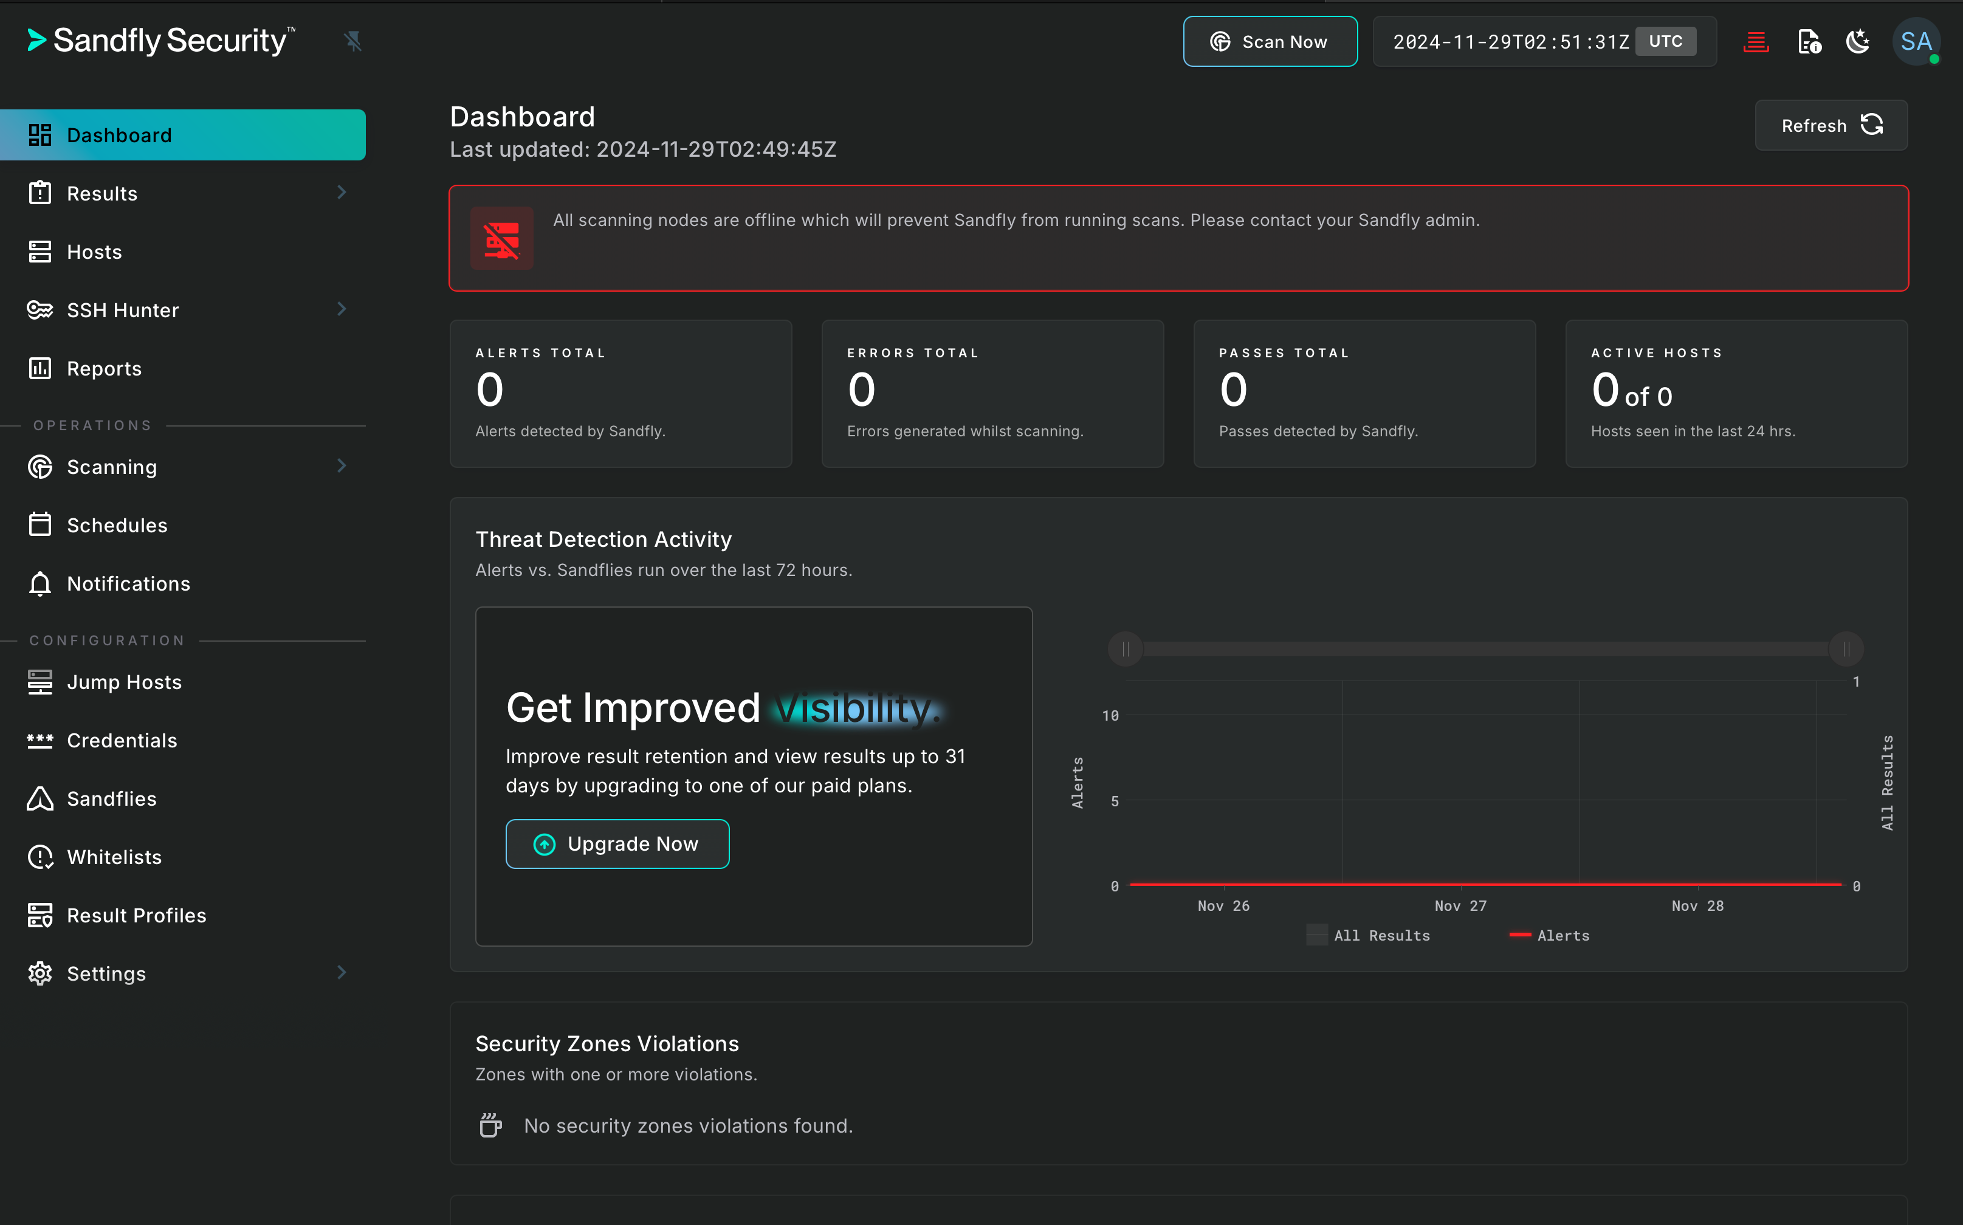Toggle dark mode moon icon
This screenshot has height=1225, width=1963.
(1858, 41)
